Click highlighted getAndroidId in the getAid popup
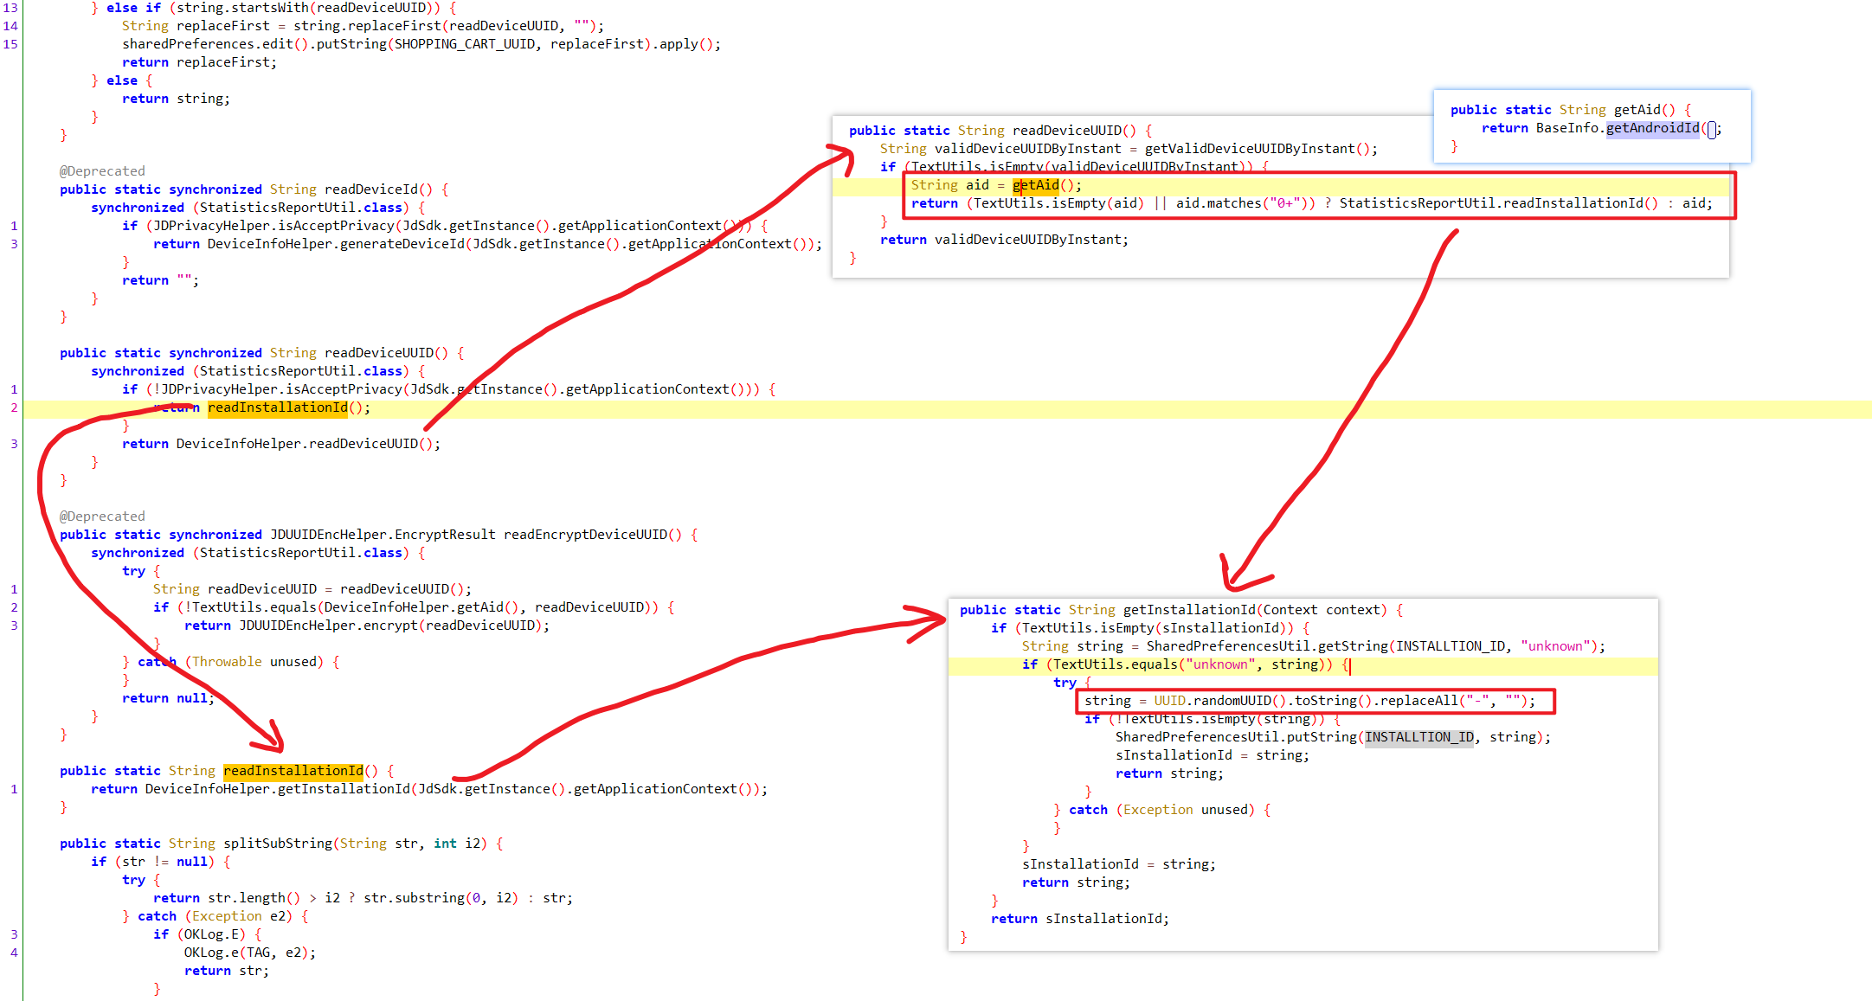The height and width of the screenshot is (1001, 1872). (1653, 128)
